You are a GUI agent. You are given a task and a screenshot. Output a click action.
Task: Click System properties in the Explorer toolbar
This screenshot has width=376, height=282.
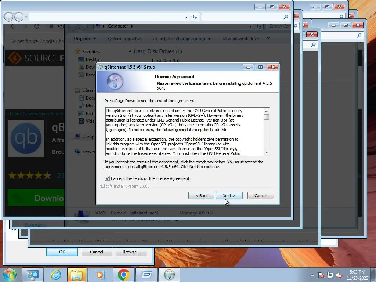click(124, 39)
